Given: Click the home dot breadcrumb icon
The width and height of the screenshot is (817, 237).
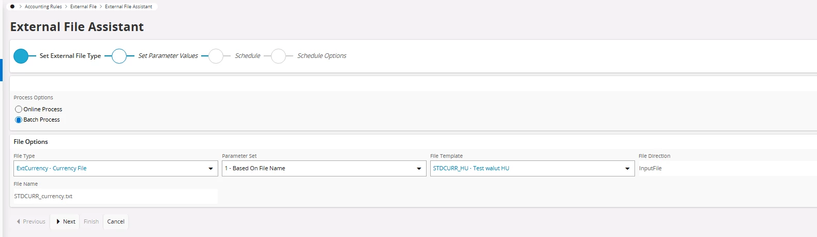Looking at the screenshot, I should point(12,7).
